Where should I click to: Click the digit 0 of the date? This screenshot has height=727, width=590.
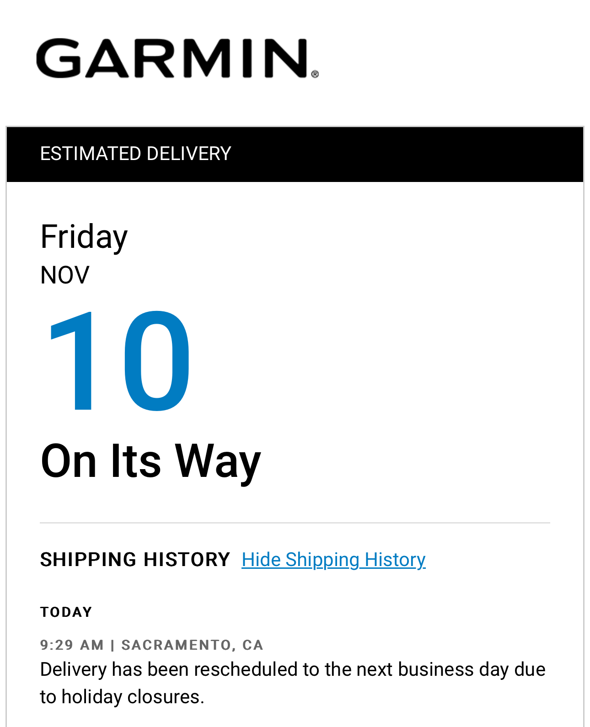click(x=156, y=361)
